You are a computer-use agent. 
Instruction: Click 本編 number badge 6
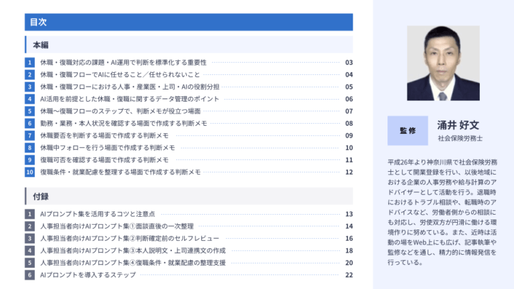pos(29,123)
